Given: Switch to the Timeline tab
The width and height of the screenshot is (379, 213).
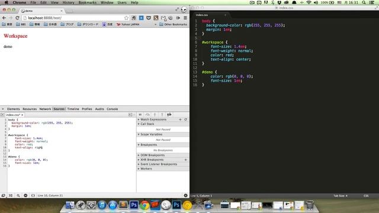Looking at the screenshot, I should point(73,109).
